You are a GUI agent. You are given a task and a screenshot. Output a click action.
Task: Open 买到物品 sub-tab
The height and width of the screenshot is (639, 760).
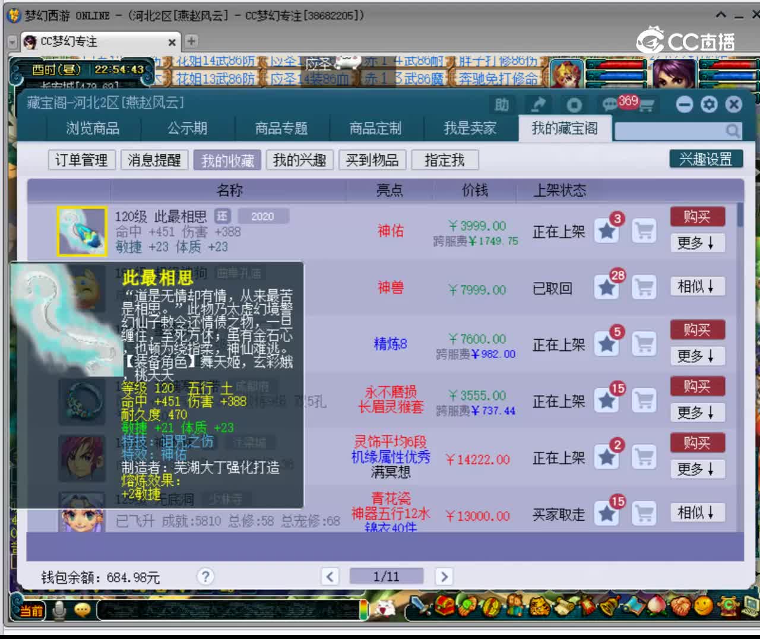tap(372, 160)
